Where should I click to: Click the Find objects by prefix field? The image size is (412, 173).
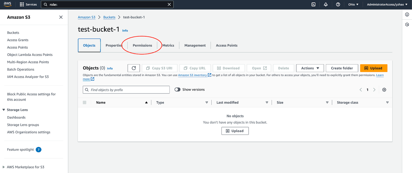click(x=126, y=90)
